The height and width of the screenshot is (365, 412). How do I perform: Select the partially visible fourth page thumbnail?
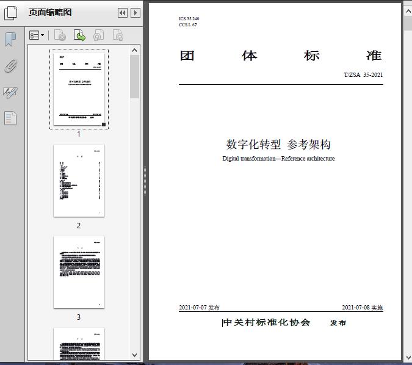(x=79, y=344)
